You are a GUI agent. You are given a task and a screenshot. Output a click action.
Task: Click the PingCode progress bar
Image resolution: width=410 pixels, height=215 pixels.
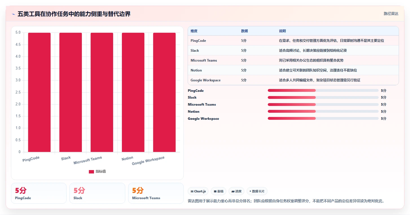pyautogui.click(x=323, y=90)
